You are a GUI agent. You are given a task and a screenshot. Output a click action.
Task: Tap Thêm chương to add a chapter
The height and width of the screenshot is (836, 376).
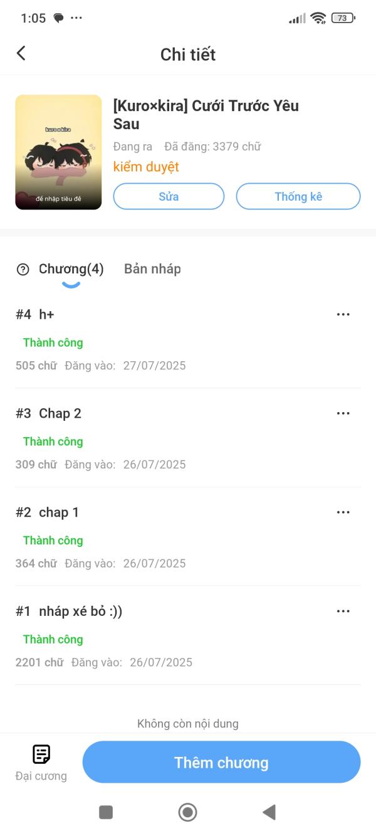point(221,762)
